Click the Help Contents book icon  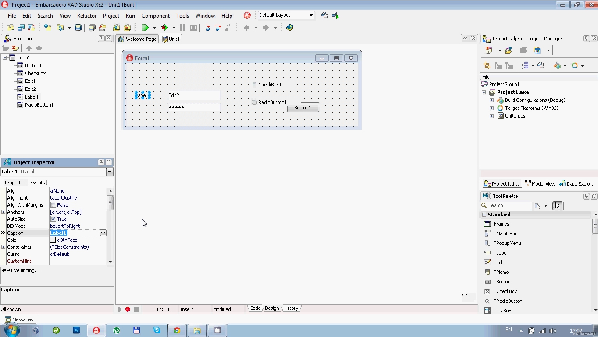tap(289, 28)
